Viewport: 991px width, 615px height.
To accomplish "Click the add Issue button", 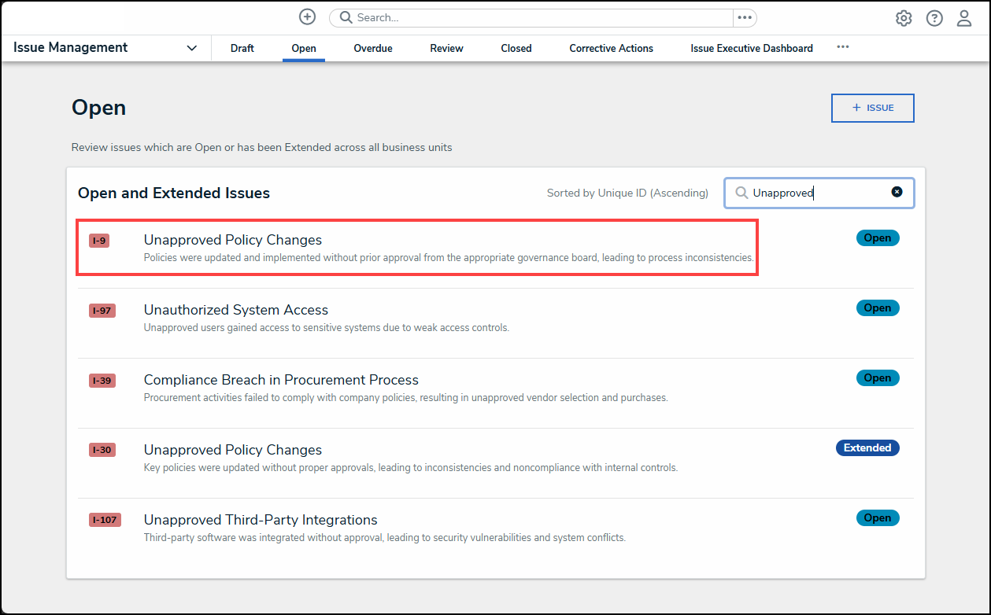I will (x=872, y=108).
